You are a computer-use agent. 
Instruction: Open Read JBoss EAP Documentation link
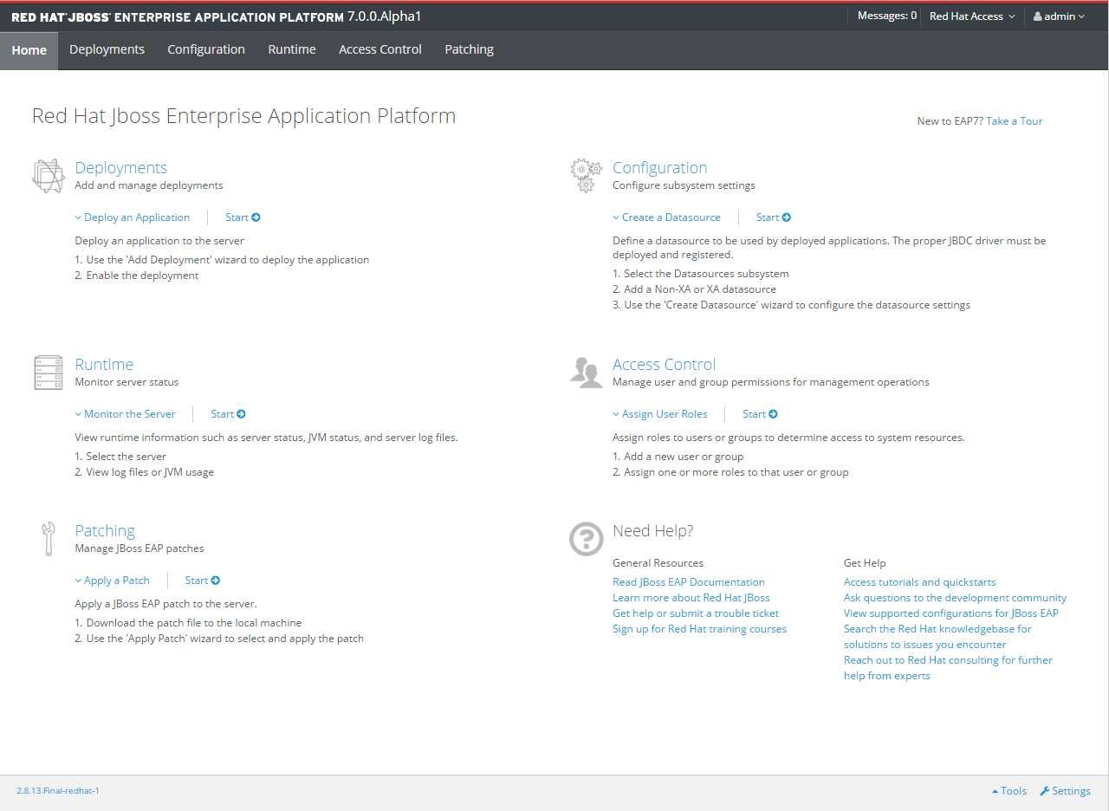(689, 582)
